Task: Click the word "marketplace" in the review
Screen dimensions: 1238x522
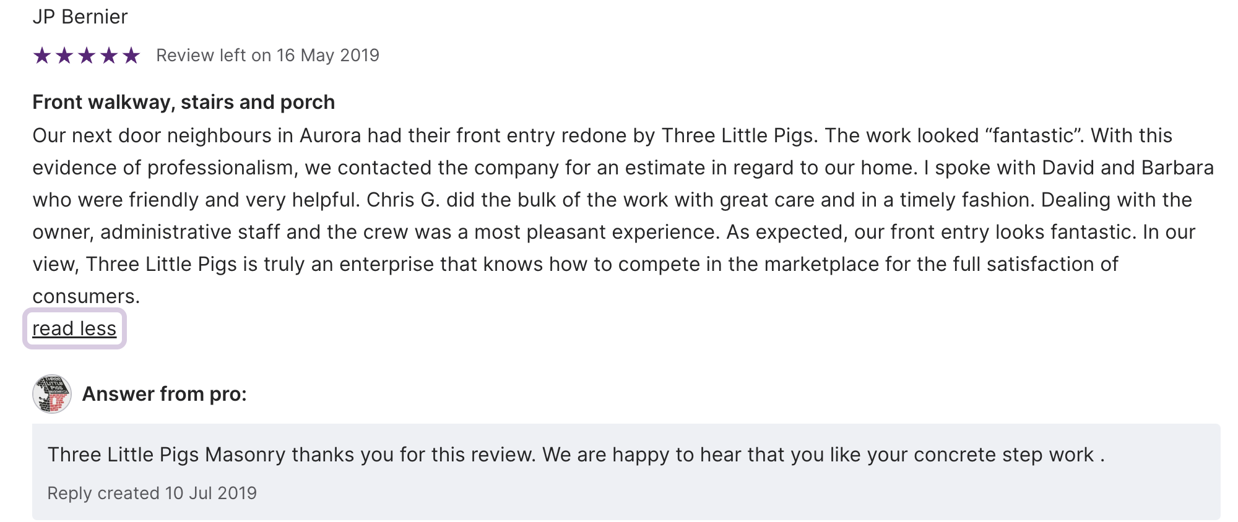Action: pyautogui.click(x=821, y=264)
